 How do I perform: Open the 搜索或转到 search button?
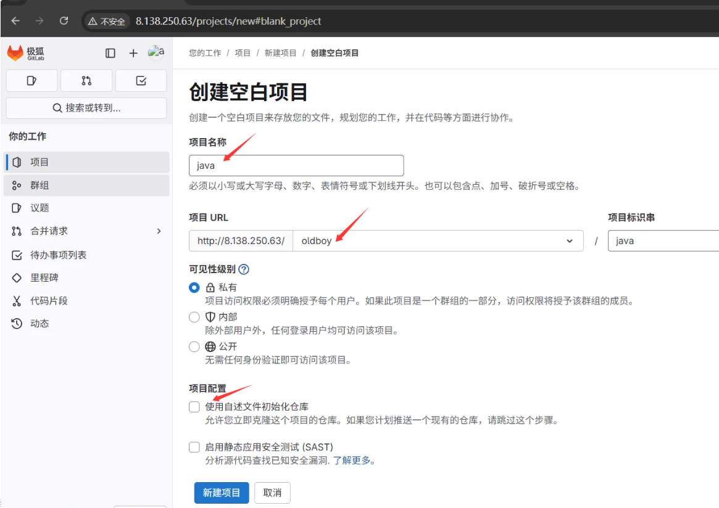coord(86,108)
